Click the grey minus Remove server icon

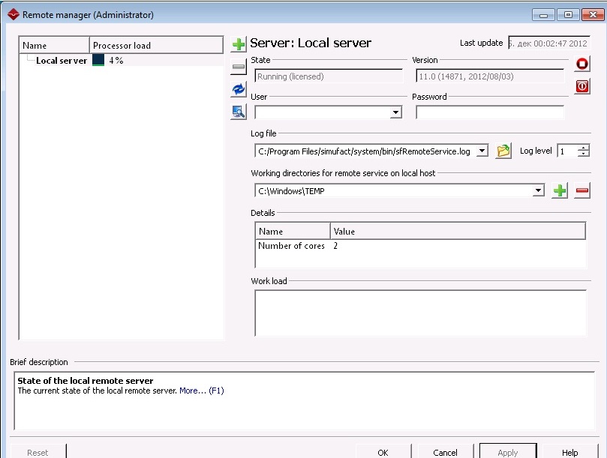coord(239,67)
